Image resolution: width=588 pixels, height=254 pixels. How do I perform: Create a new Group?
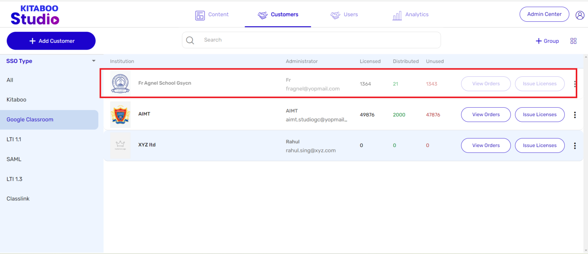click(547, 41)
